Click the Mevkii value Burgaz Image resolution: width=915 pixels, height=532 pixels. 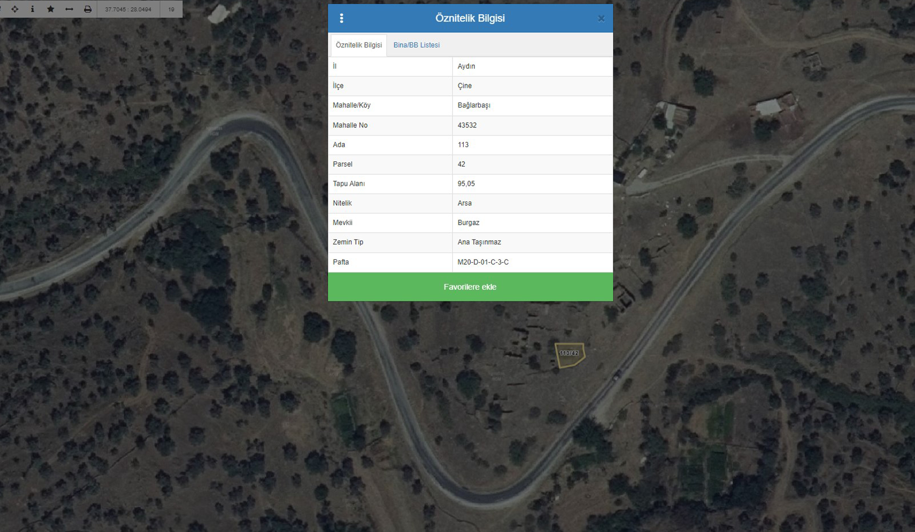click(x=468, y=222)
